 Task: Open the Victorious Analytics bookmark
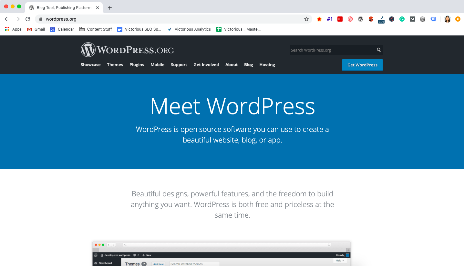(x=189, y=29)
